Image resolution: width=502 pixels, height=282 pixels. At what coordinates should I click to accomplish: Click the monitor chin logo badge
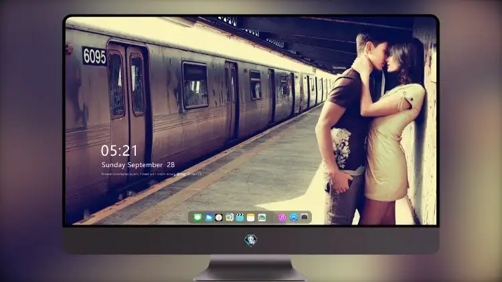(251, 240)
